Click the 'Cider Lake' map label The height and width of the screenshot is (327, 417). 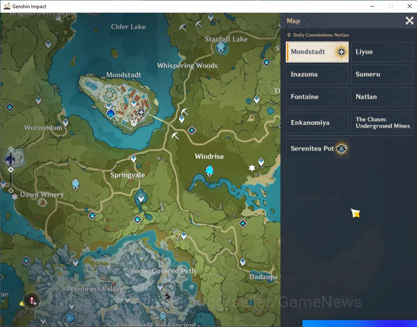pyautogui.click(x=128, y=27)
